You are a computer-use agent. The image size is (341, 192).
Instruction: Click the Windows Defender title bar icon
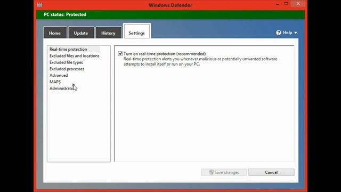click(x=39, y=5)
